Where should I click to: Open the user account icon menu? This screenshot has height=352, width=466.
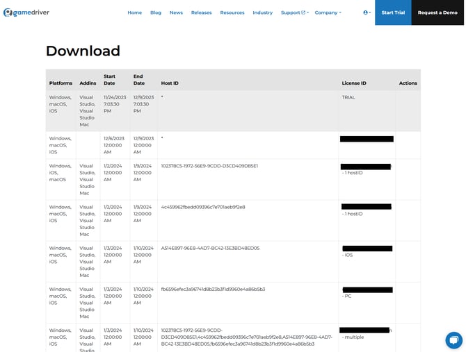367,12
